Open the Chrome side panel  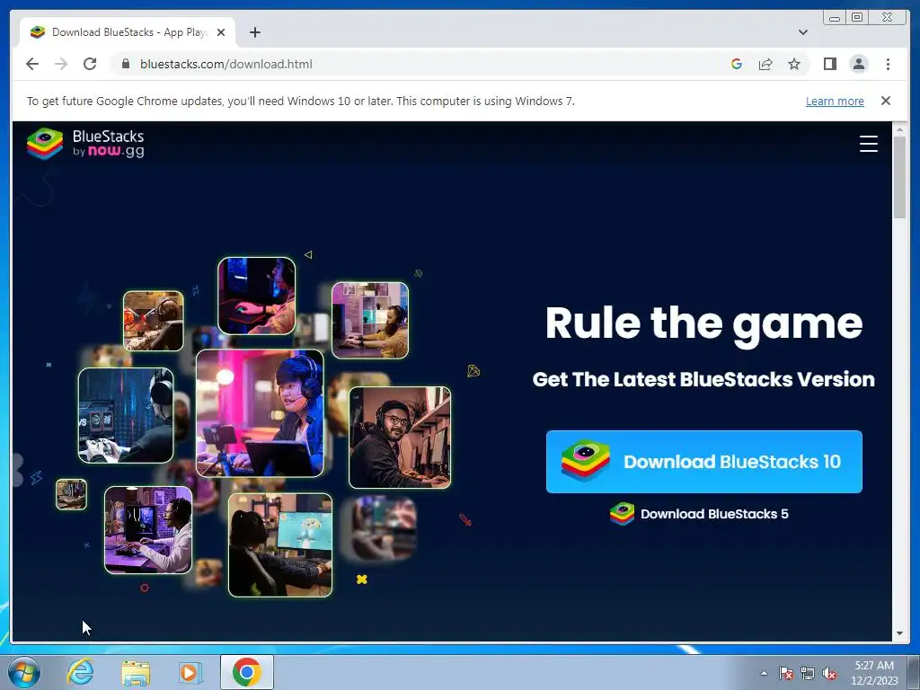pos(829,64)
